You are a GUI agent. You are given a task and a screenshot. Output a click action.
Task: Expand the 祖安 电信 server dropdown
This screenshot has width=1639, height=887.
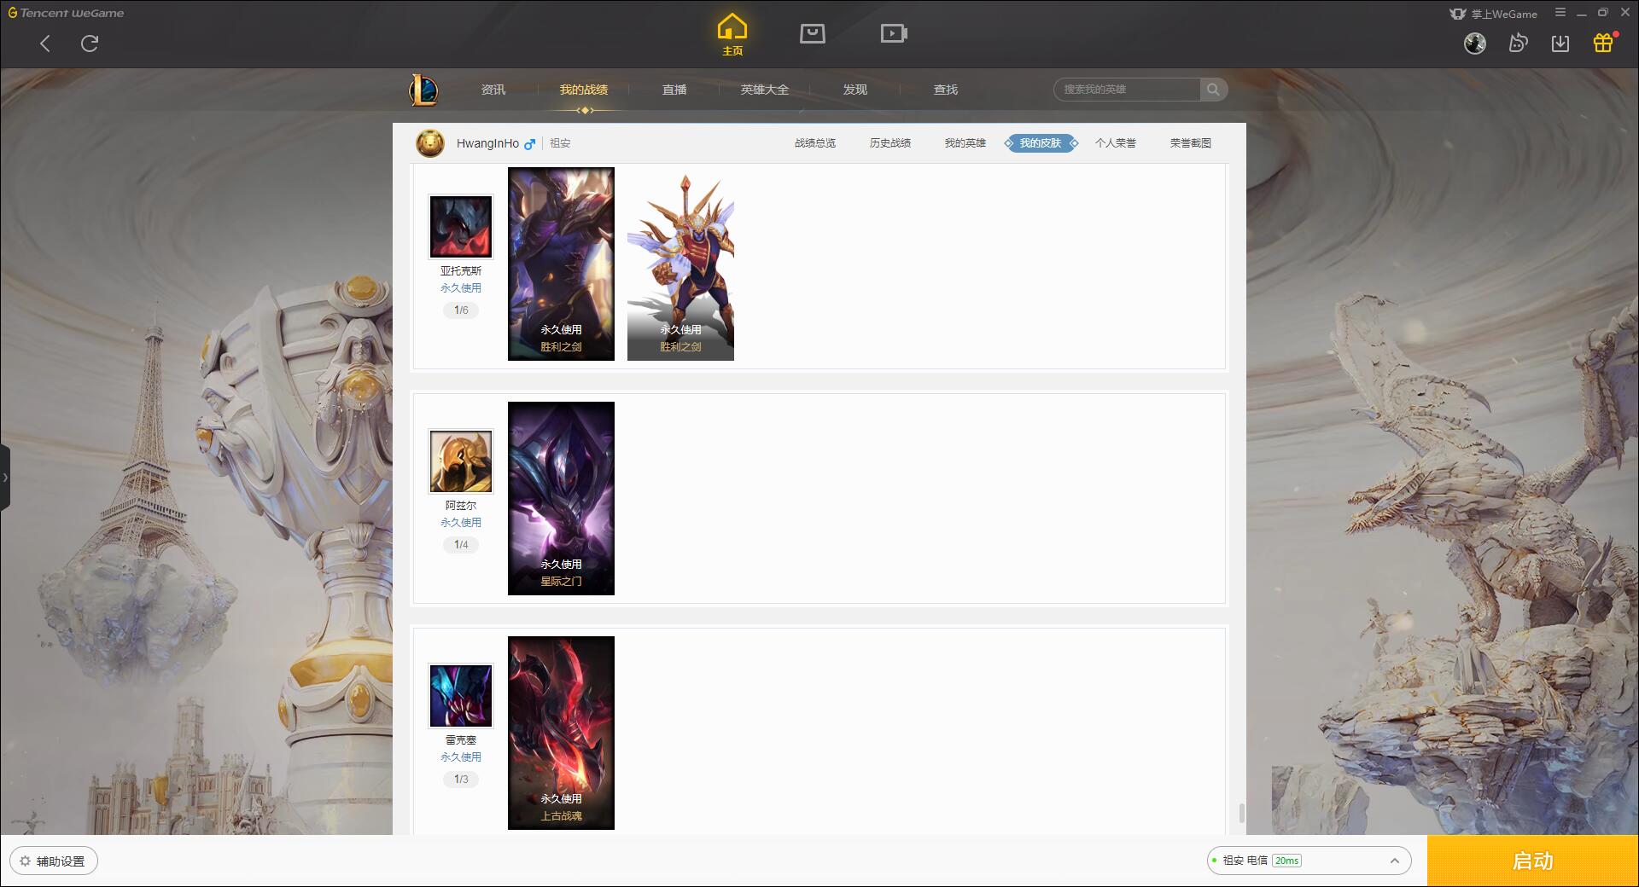pos(1309,861)
